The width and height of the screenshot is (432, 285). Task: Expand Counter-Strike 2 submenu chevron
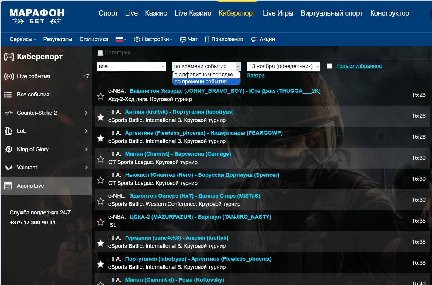86,113
